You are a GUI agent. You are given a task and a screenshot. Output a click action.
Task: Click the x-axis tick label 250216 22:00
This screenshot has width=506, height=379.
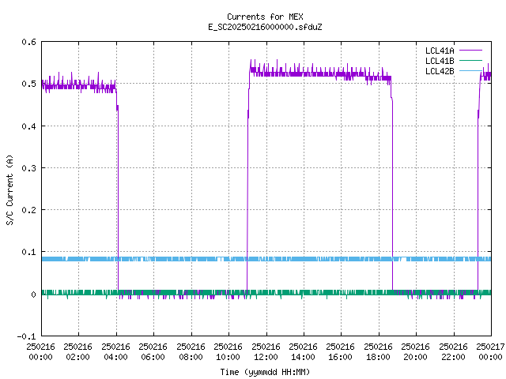pos(453,351)
